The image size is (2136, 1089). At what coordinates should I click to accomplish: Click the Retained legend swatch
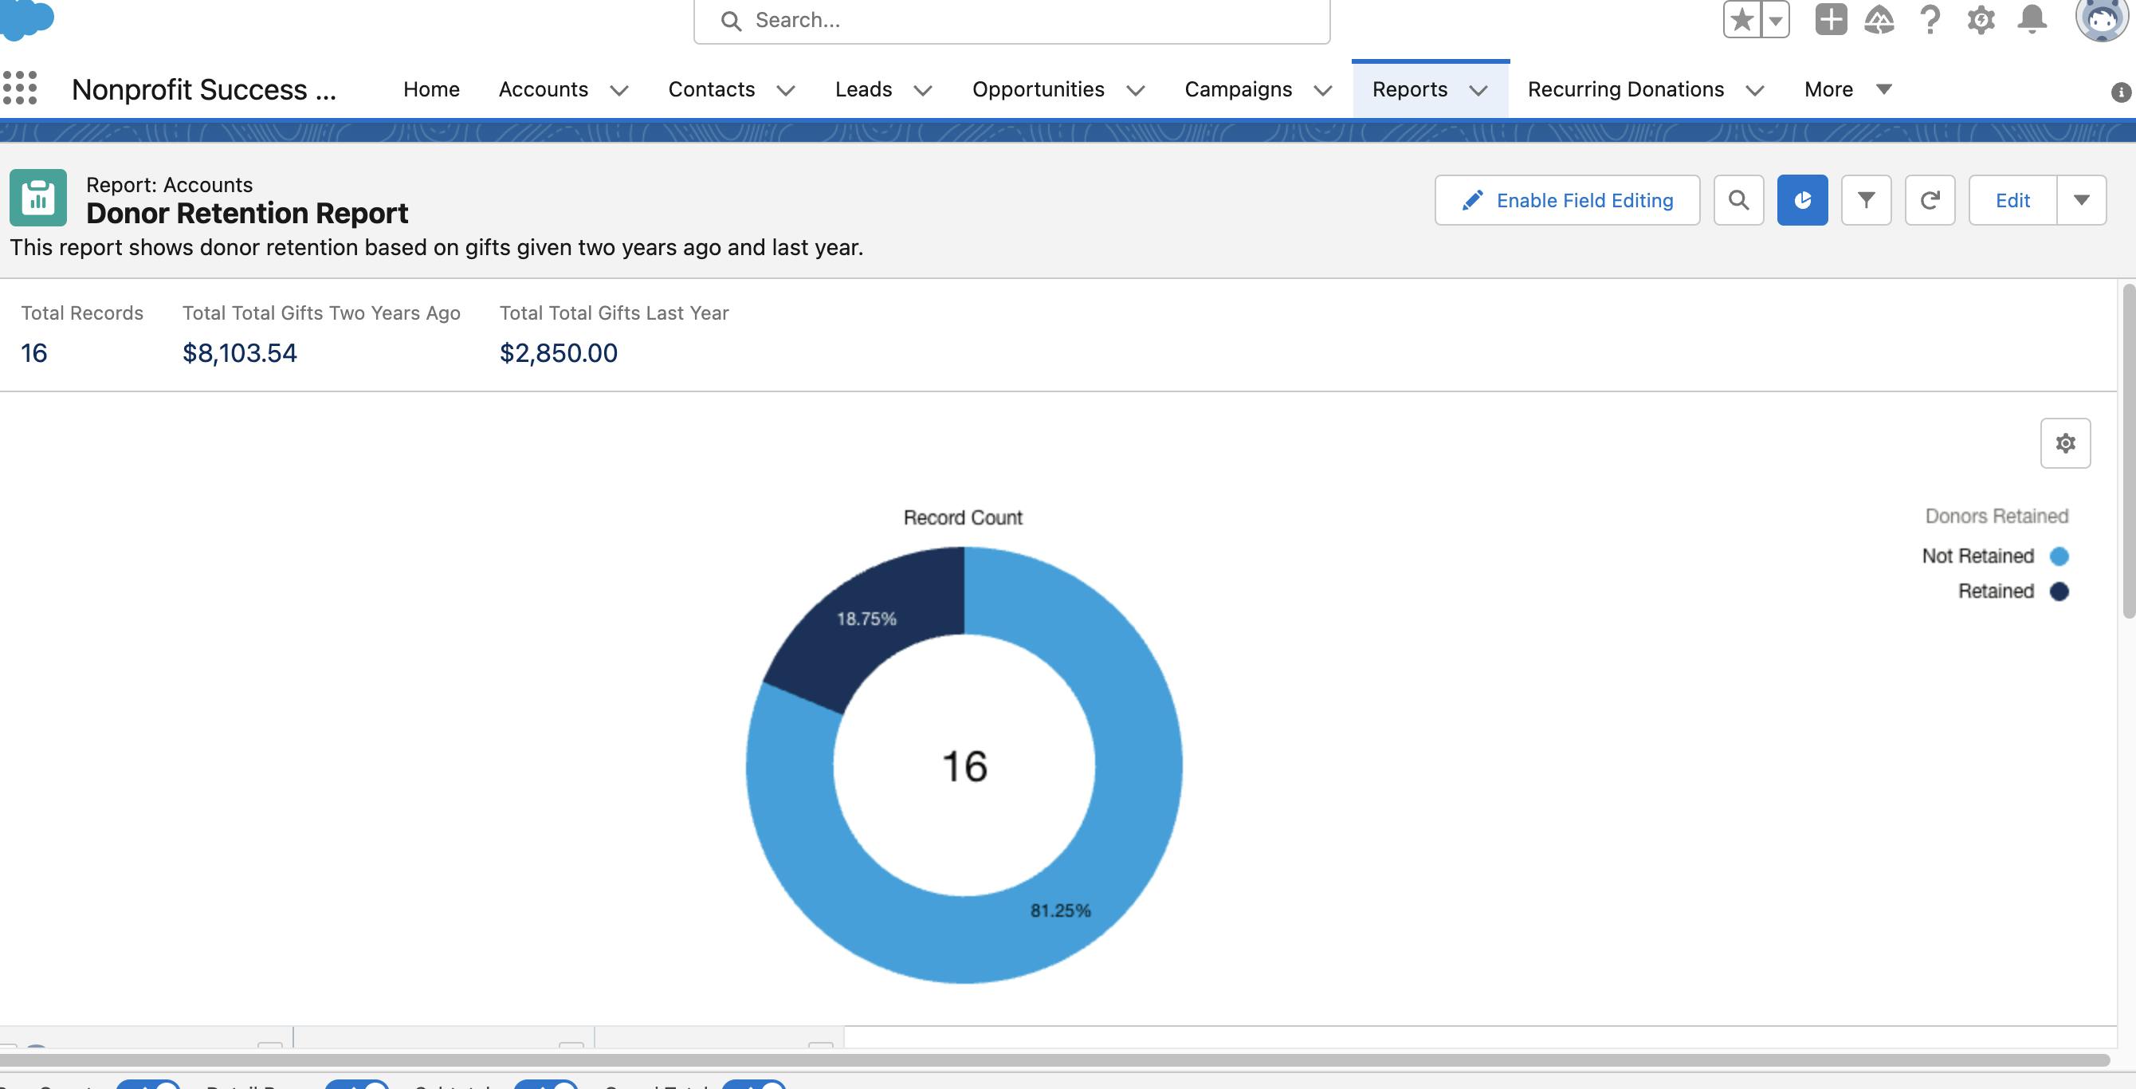(x=2059, y=592)
